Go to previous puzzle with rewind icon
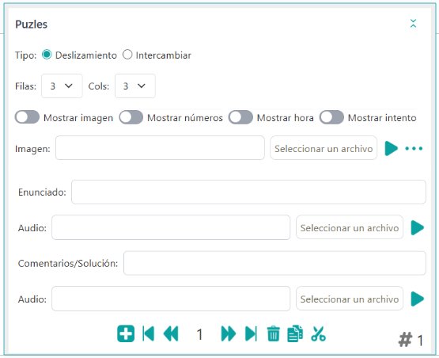 coord(171,333)
